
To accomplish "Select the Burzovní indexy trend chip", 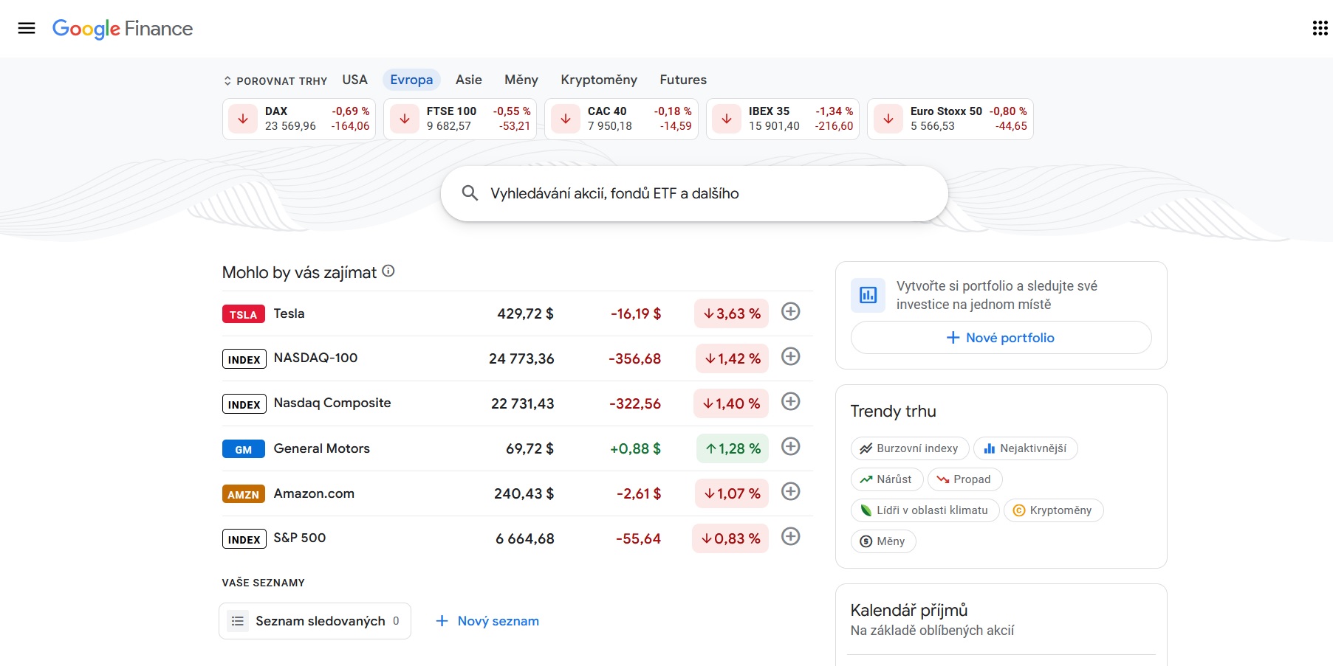I will [909, 448].
